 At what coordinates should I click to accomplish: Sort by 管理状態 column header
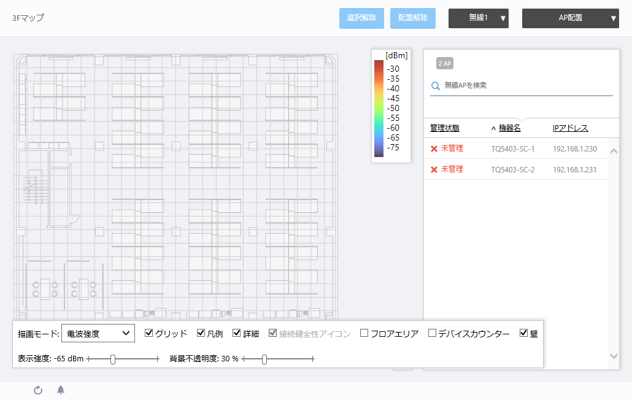pyautogui.click(x=445, y=128)
